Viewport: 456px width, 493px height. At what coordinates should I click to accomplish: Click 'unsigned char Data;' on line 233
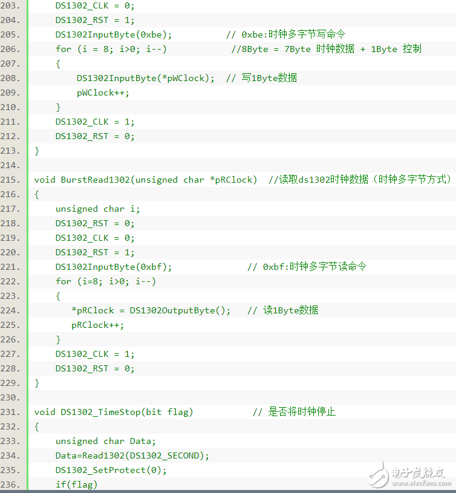pos(106,441)
